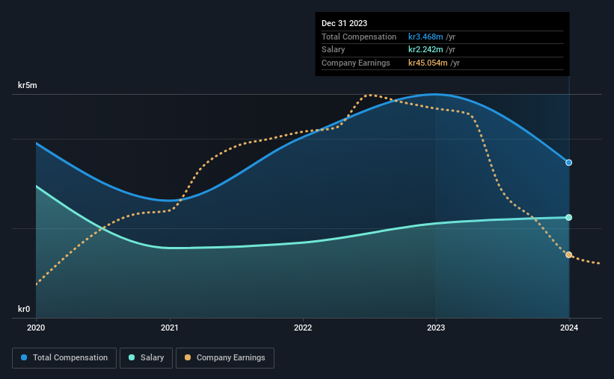Click the kr0 y-axis label

point(24,309)
